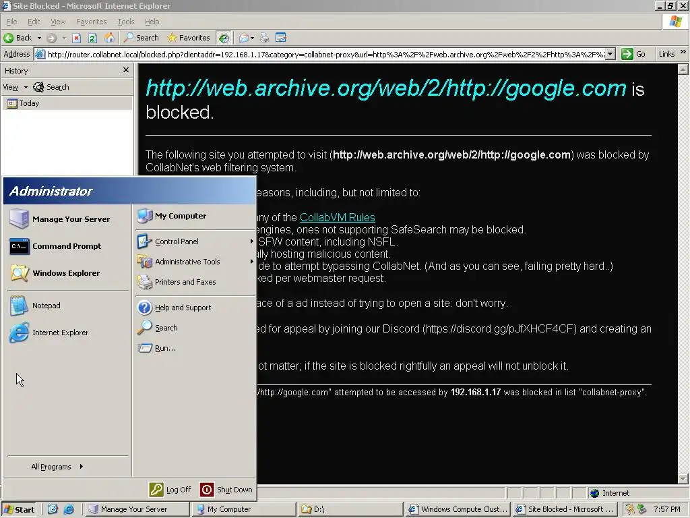Open the View menu

point(58,22)
